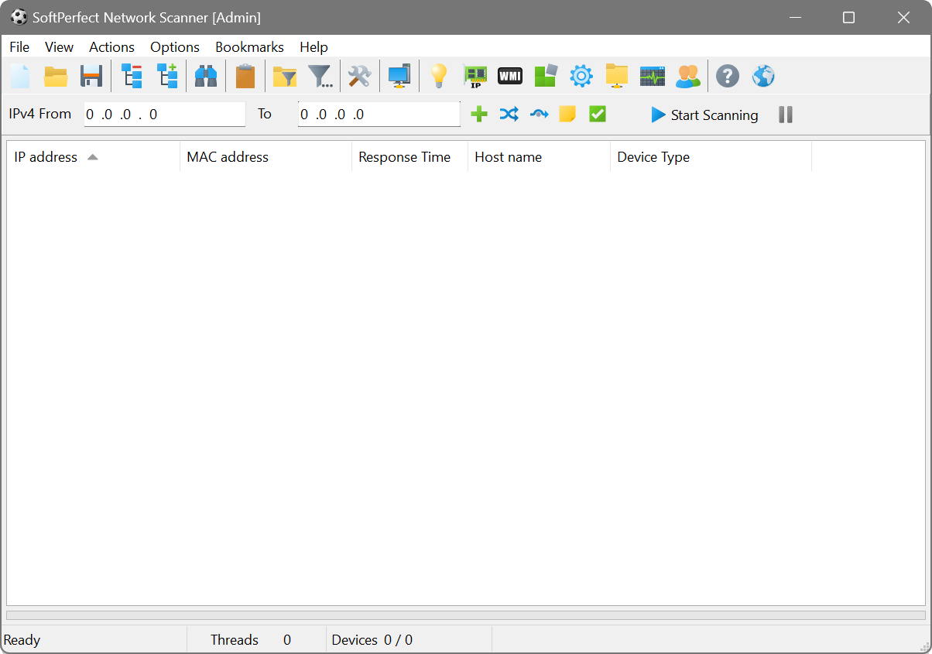This screenshot has width=932, height=654.
Task: Click the yellow sticky note icon
Action: tap(567, 115)
